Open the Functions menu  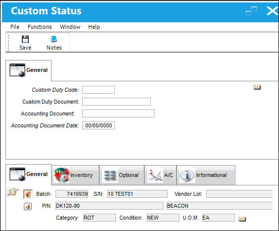point(40,27)
